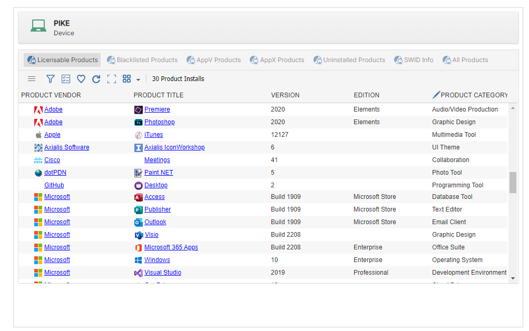Sort by the Product Vendor column header

click(51, 95)
